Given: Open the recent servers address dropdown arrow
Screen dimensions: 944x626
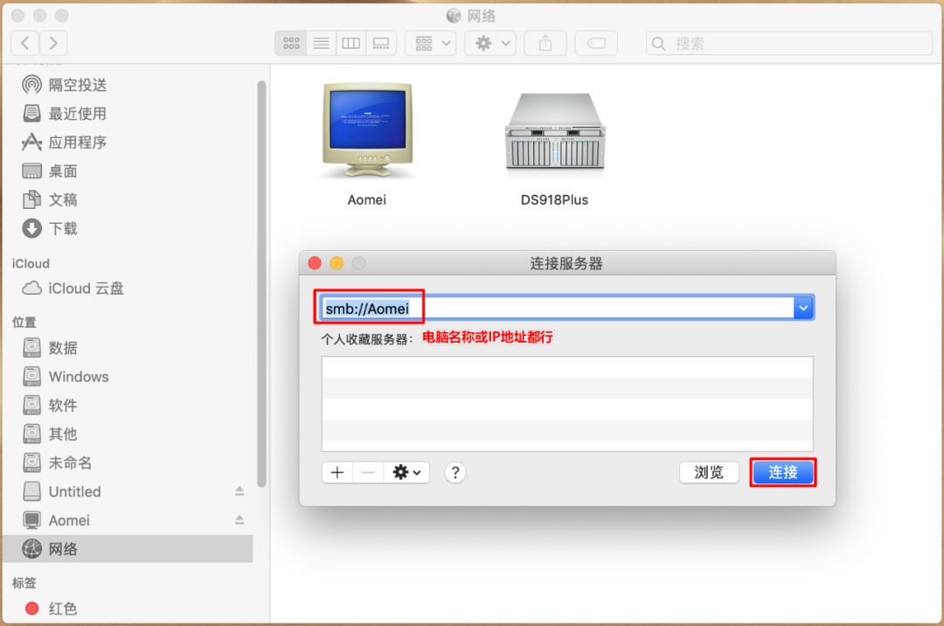Looking at the screenshot, I should [804, 308].
